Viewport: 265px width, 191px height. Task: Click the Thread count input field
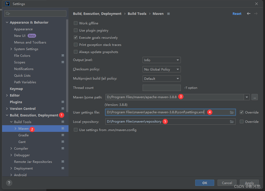coord(161,88)
